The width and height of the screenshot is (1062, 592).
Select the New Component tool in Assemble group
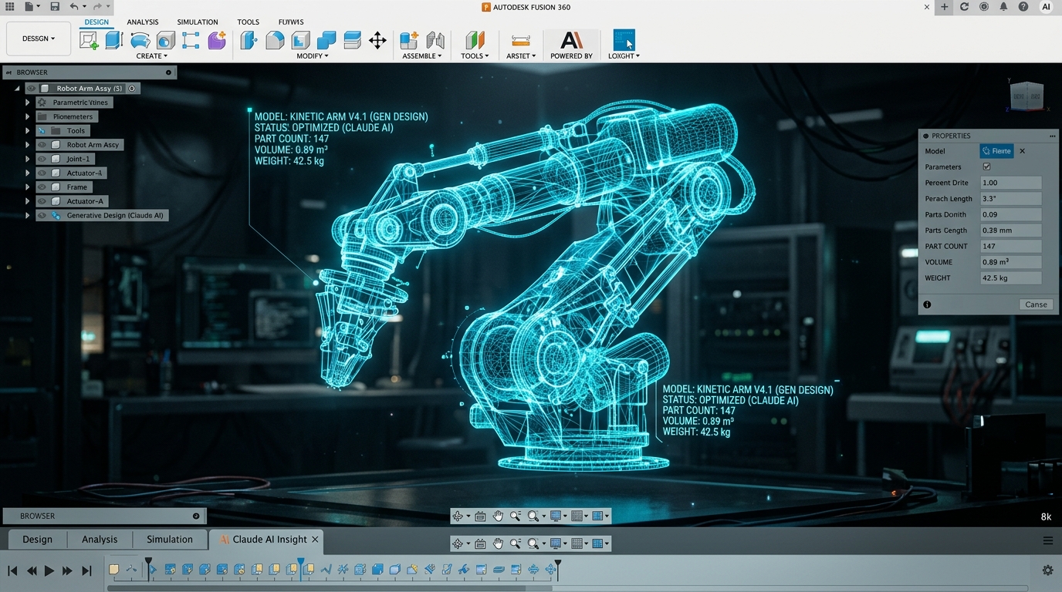(409, 40)
